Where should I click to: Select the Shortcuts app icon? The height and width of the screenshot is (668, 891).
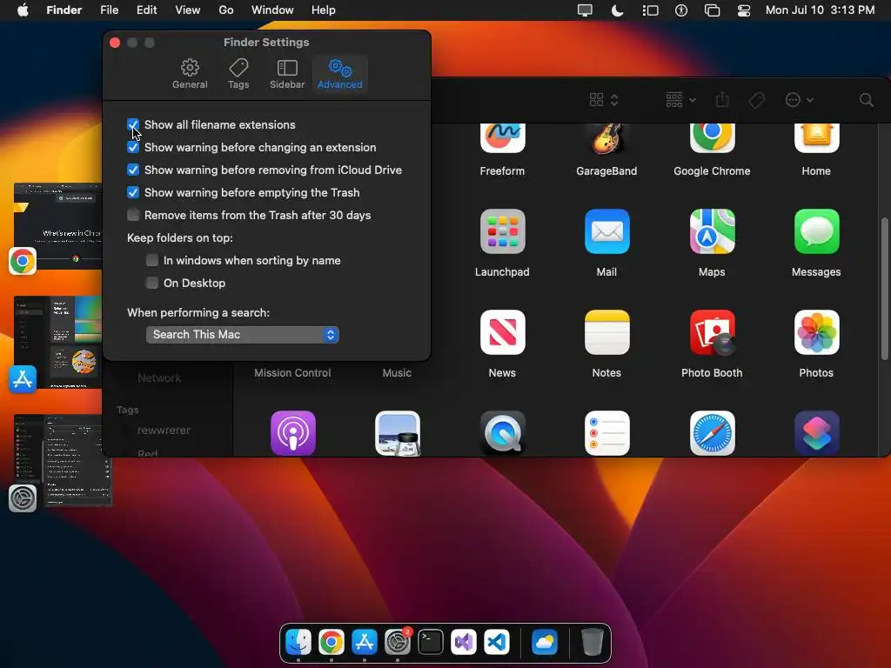tap(816, 433)
